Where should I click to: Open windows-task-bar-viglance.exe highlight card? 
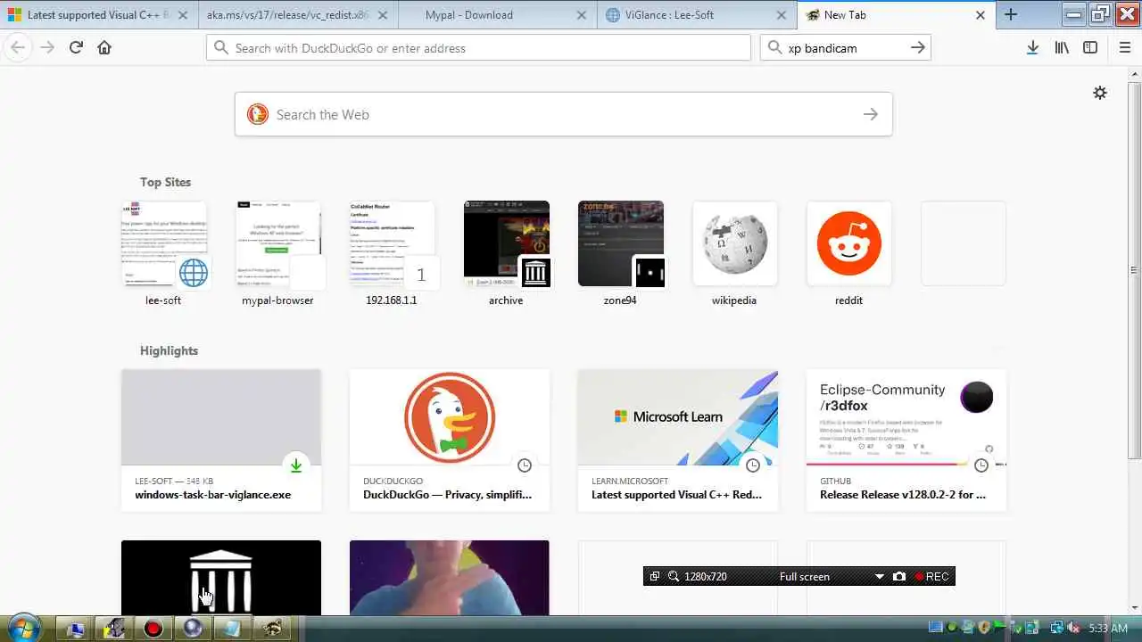221,440
